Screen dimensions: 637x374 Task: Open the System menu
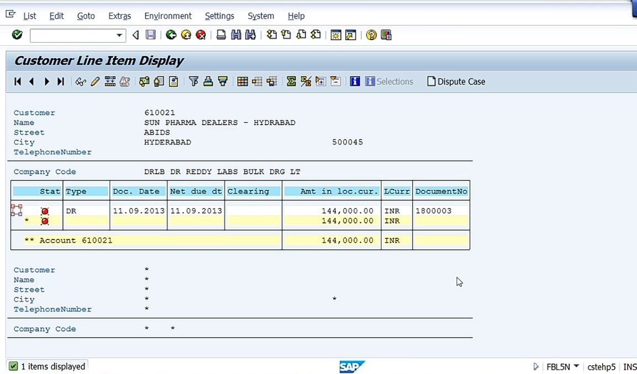(x=261, y=16)
